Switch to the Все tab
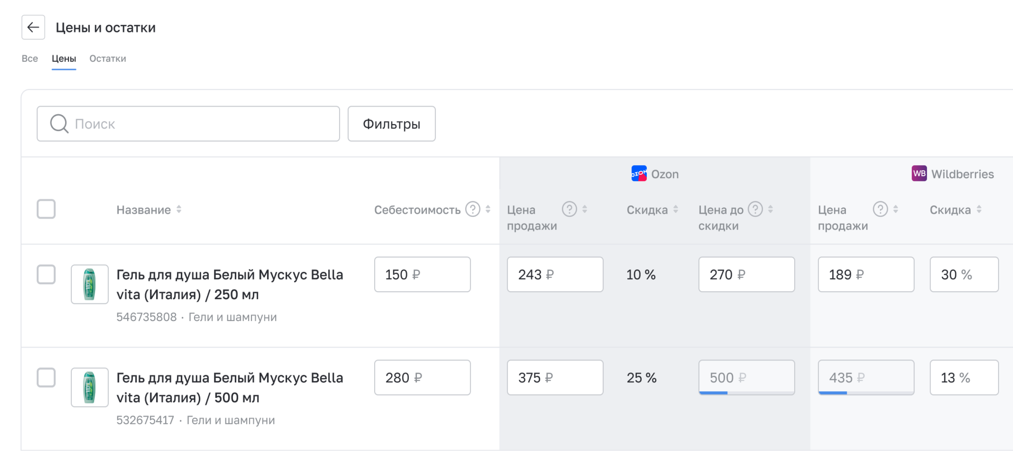This screenshot has height=471, width=1013. (x=29, y=59)
